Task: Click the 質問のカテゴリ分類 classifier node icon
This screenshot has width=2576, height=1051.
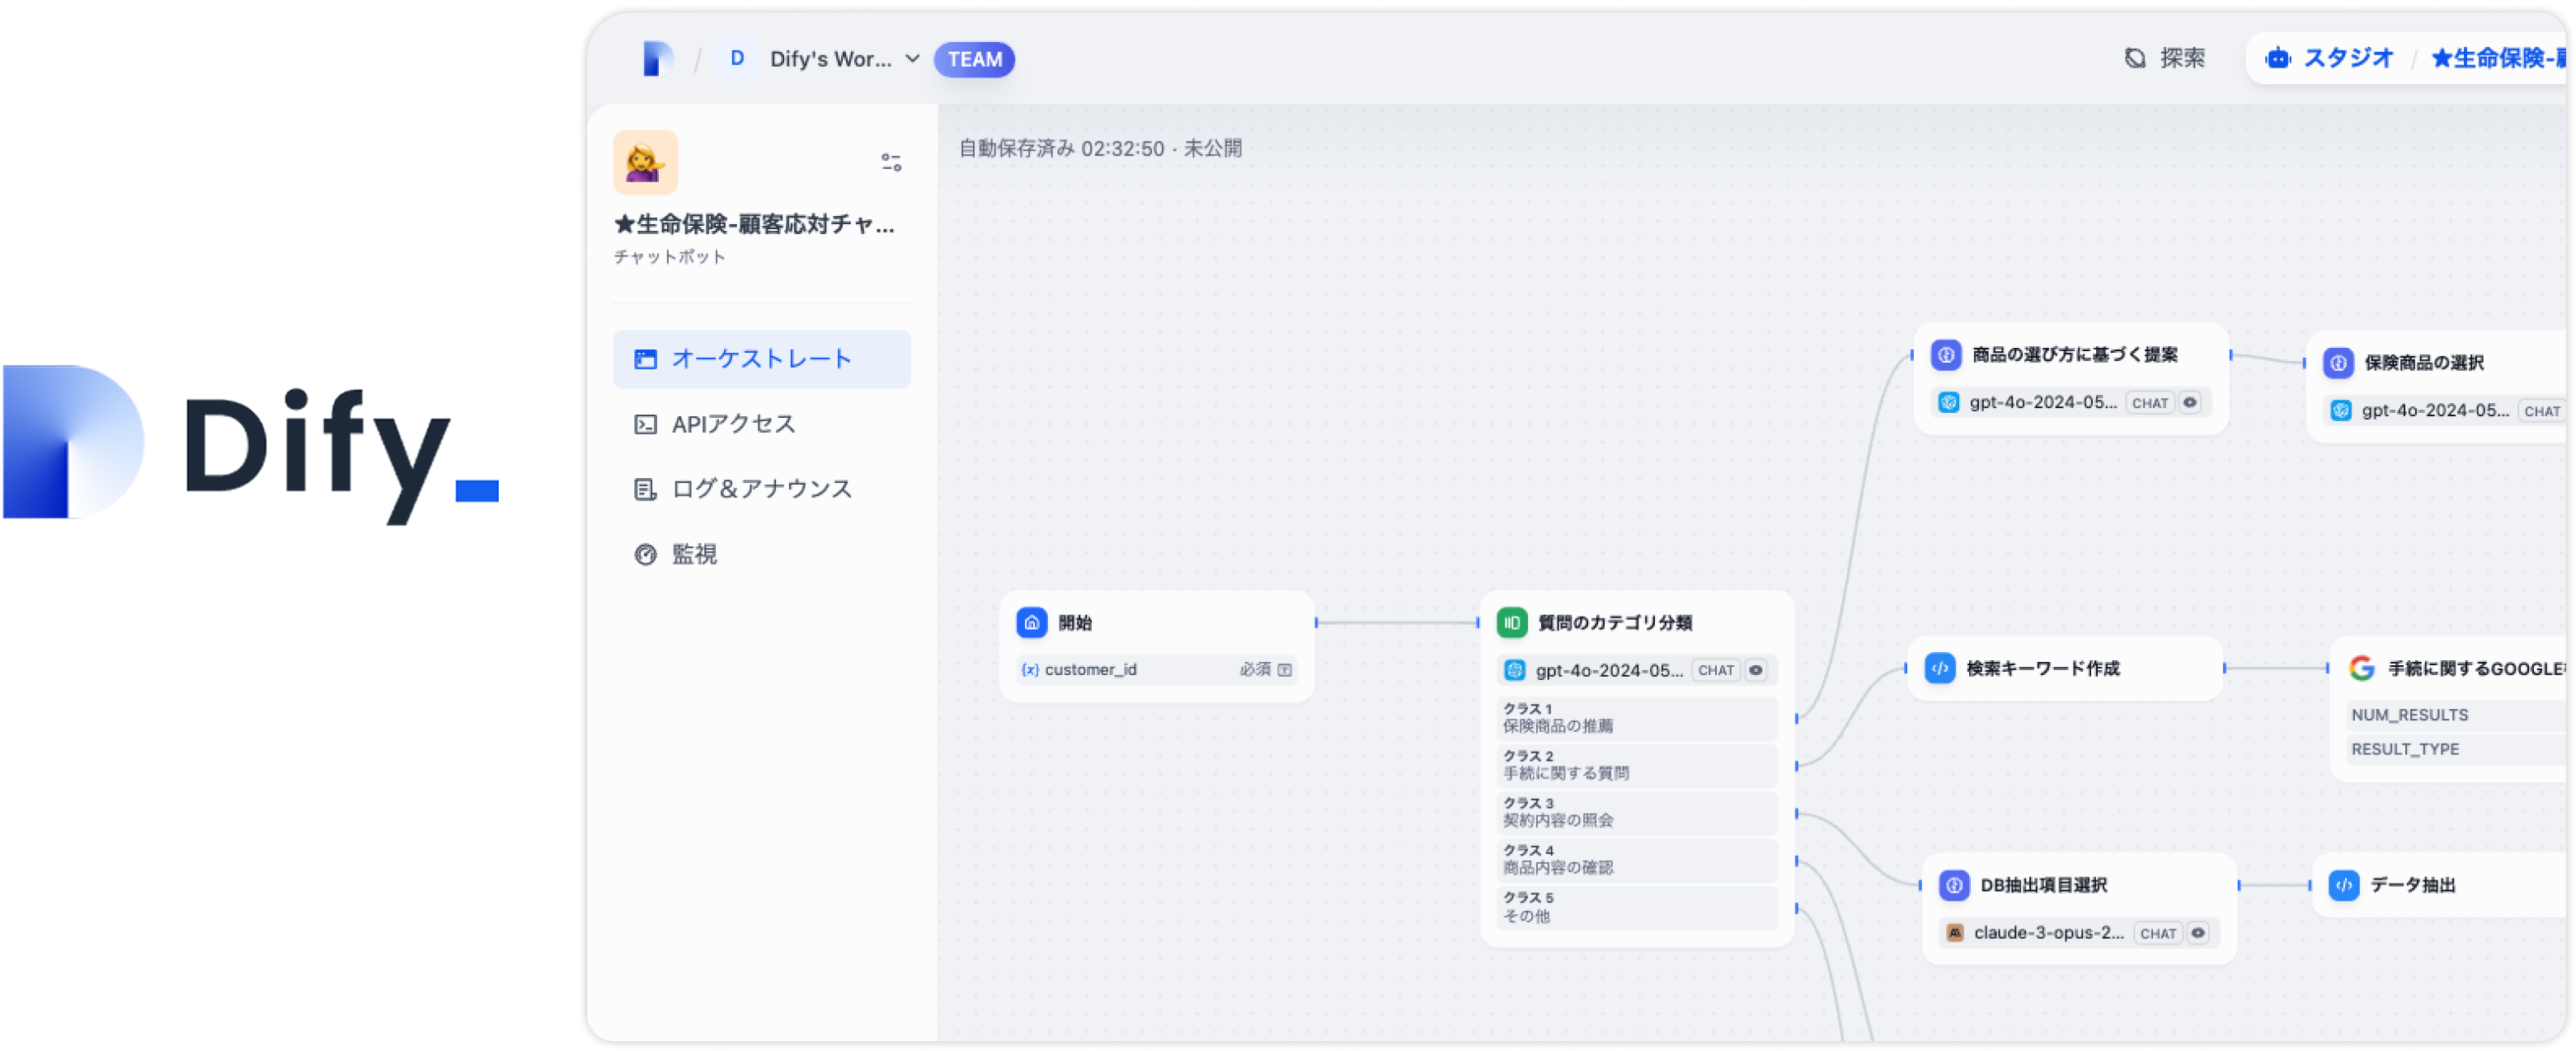Action: 1511,622
